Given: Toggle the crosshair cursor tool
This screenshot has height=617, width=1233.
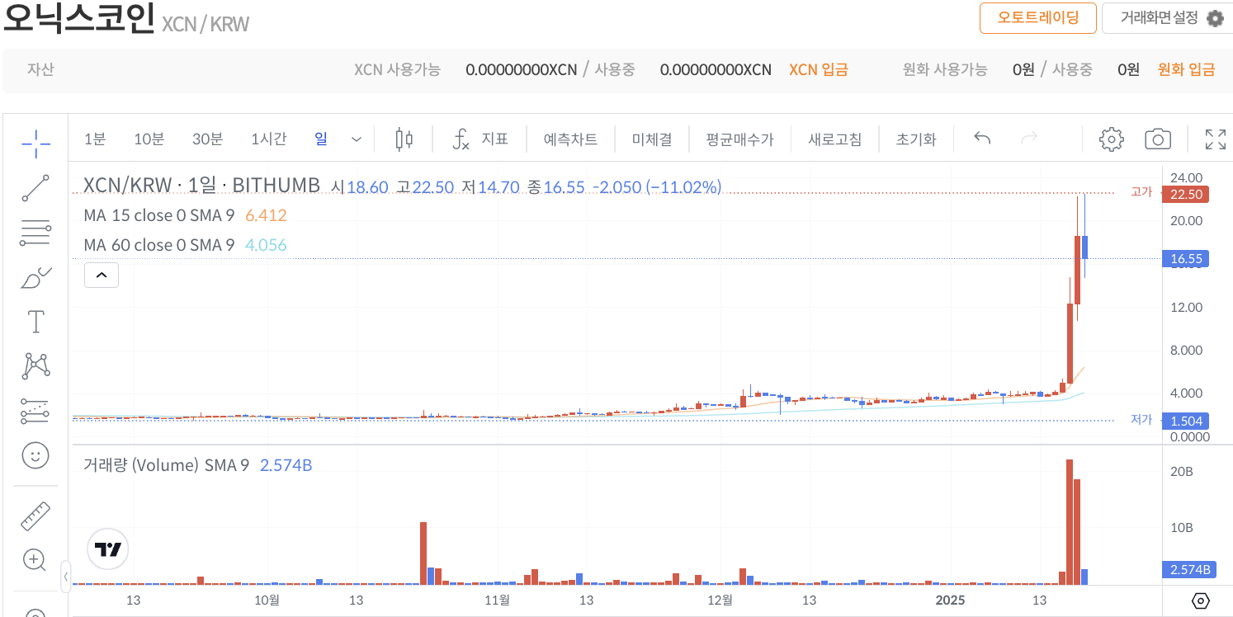Looking at the screenshot, I should click(x=35, y=144).
